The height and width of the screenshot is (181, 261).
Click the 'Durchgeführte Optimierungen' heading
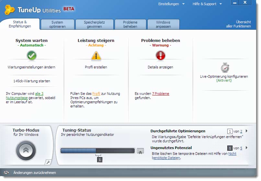178,131
